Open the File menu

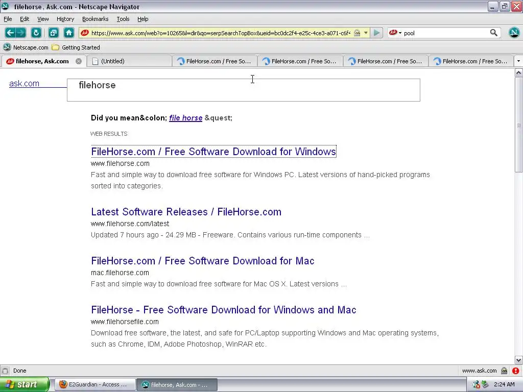tap(8, 19)
